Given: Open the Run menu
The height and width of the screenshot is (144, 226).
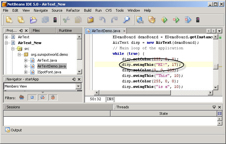Looking at the screenshot, I should point(99,10).
